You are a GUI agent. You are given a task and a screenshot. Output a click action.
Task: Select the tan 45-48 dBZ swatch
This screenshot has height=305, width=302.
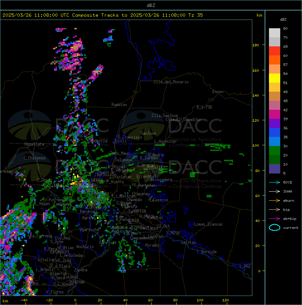pos(274,96)
